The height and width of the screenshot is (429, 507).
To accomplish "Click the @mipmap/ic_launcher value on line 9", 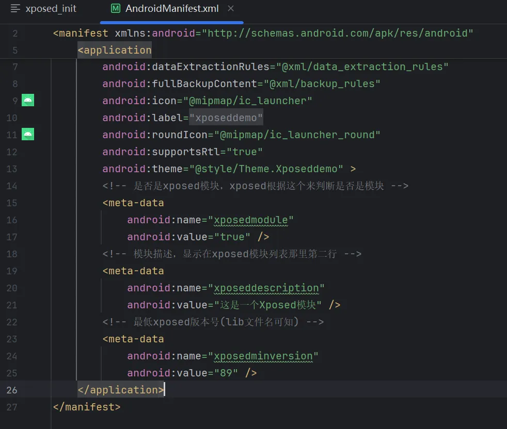I will pos(248,101).
